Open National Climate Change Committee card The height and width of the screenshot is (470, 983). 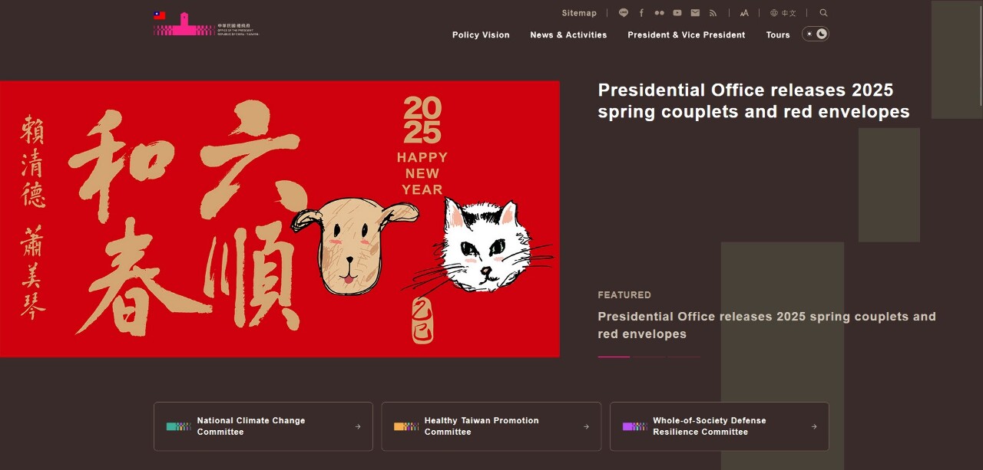(263, 426)
